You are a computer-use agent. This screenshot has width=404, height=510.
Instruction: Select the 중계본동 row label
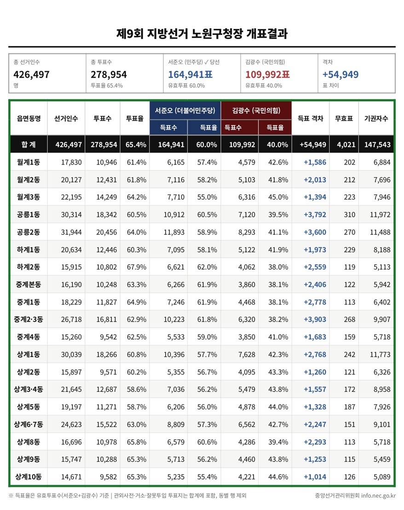point(29,284)
